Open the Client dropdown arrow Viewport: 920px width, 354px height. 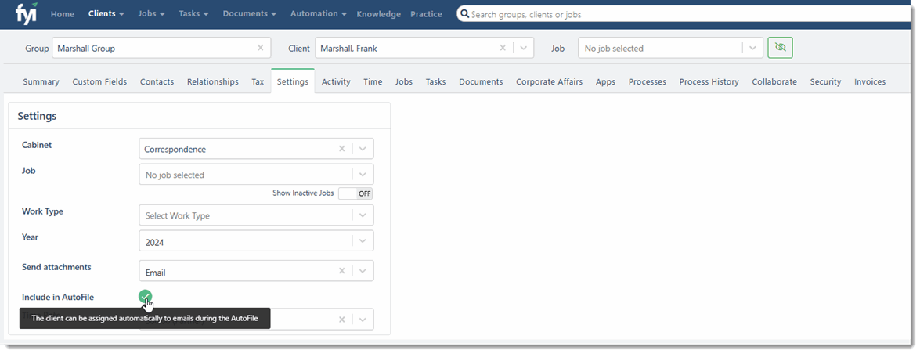(524, 48)
